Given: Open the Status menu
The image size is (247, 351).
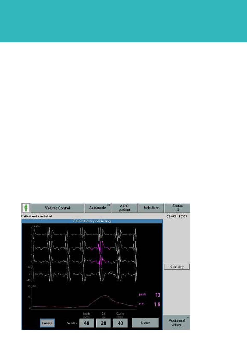Looking at the screenshot, I should [x=177, y=208].
